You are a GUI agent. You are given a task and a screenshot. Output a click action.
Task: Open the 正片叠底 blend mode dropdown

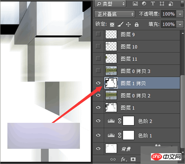(x=115, y=14)
